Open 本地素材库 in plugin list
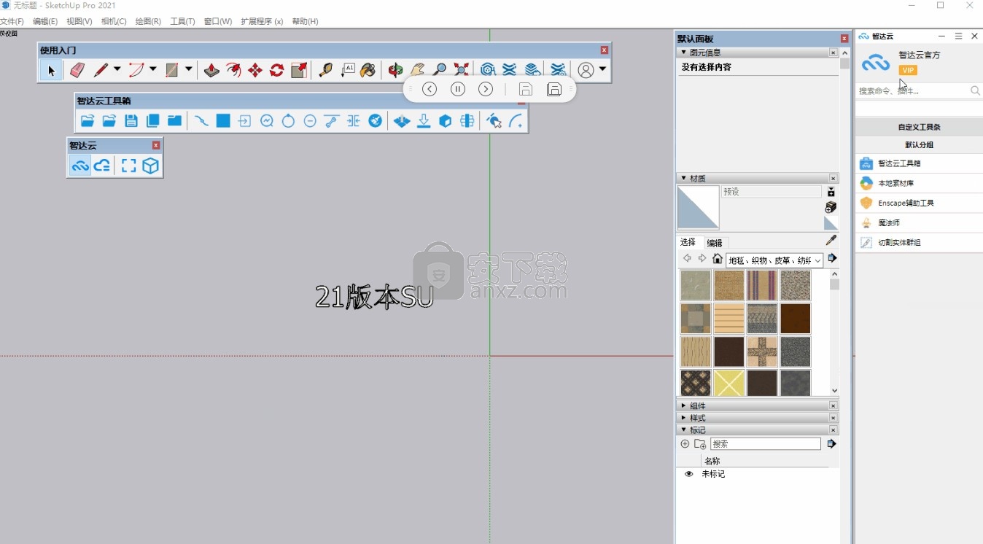The width and height of the screenshot is (983, 544). [x=919, y=183]
